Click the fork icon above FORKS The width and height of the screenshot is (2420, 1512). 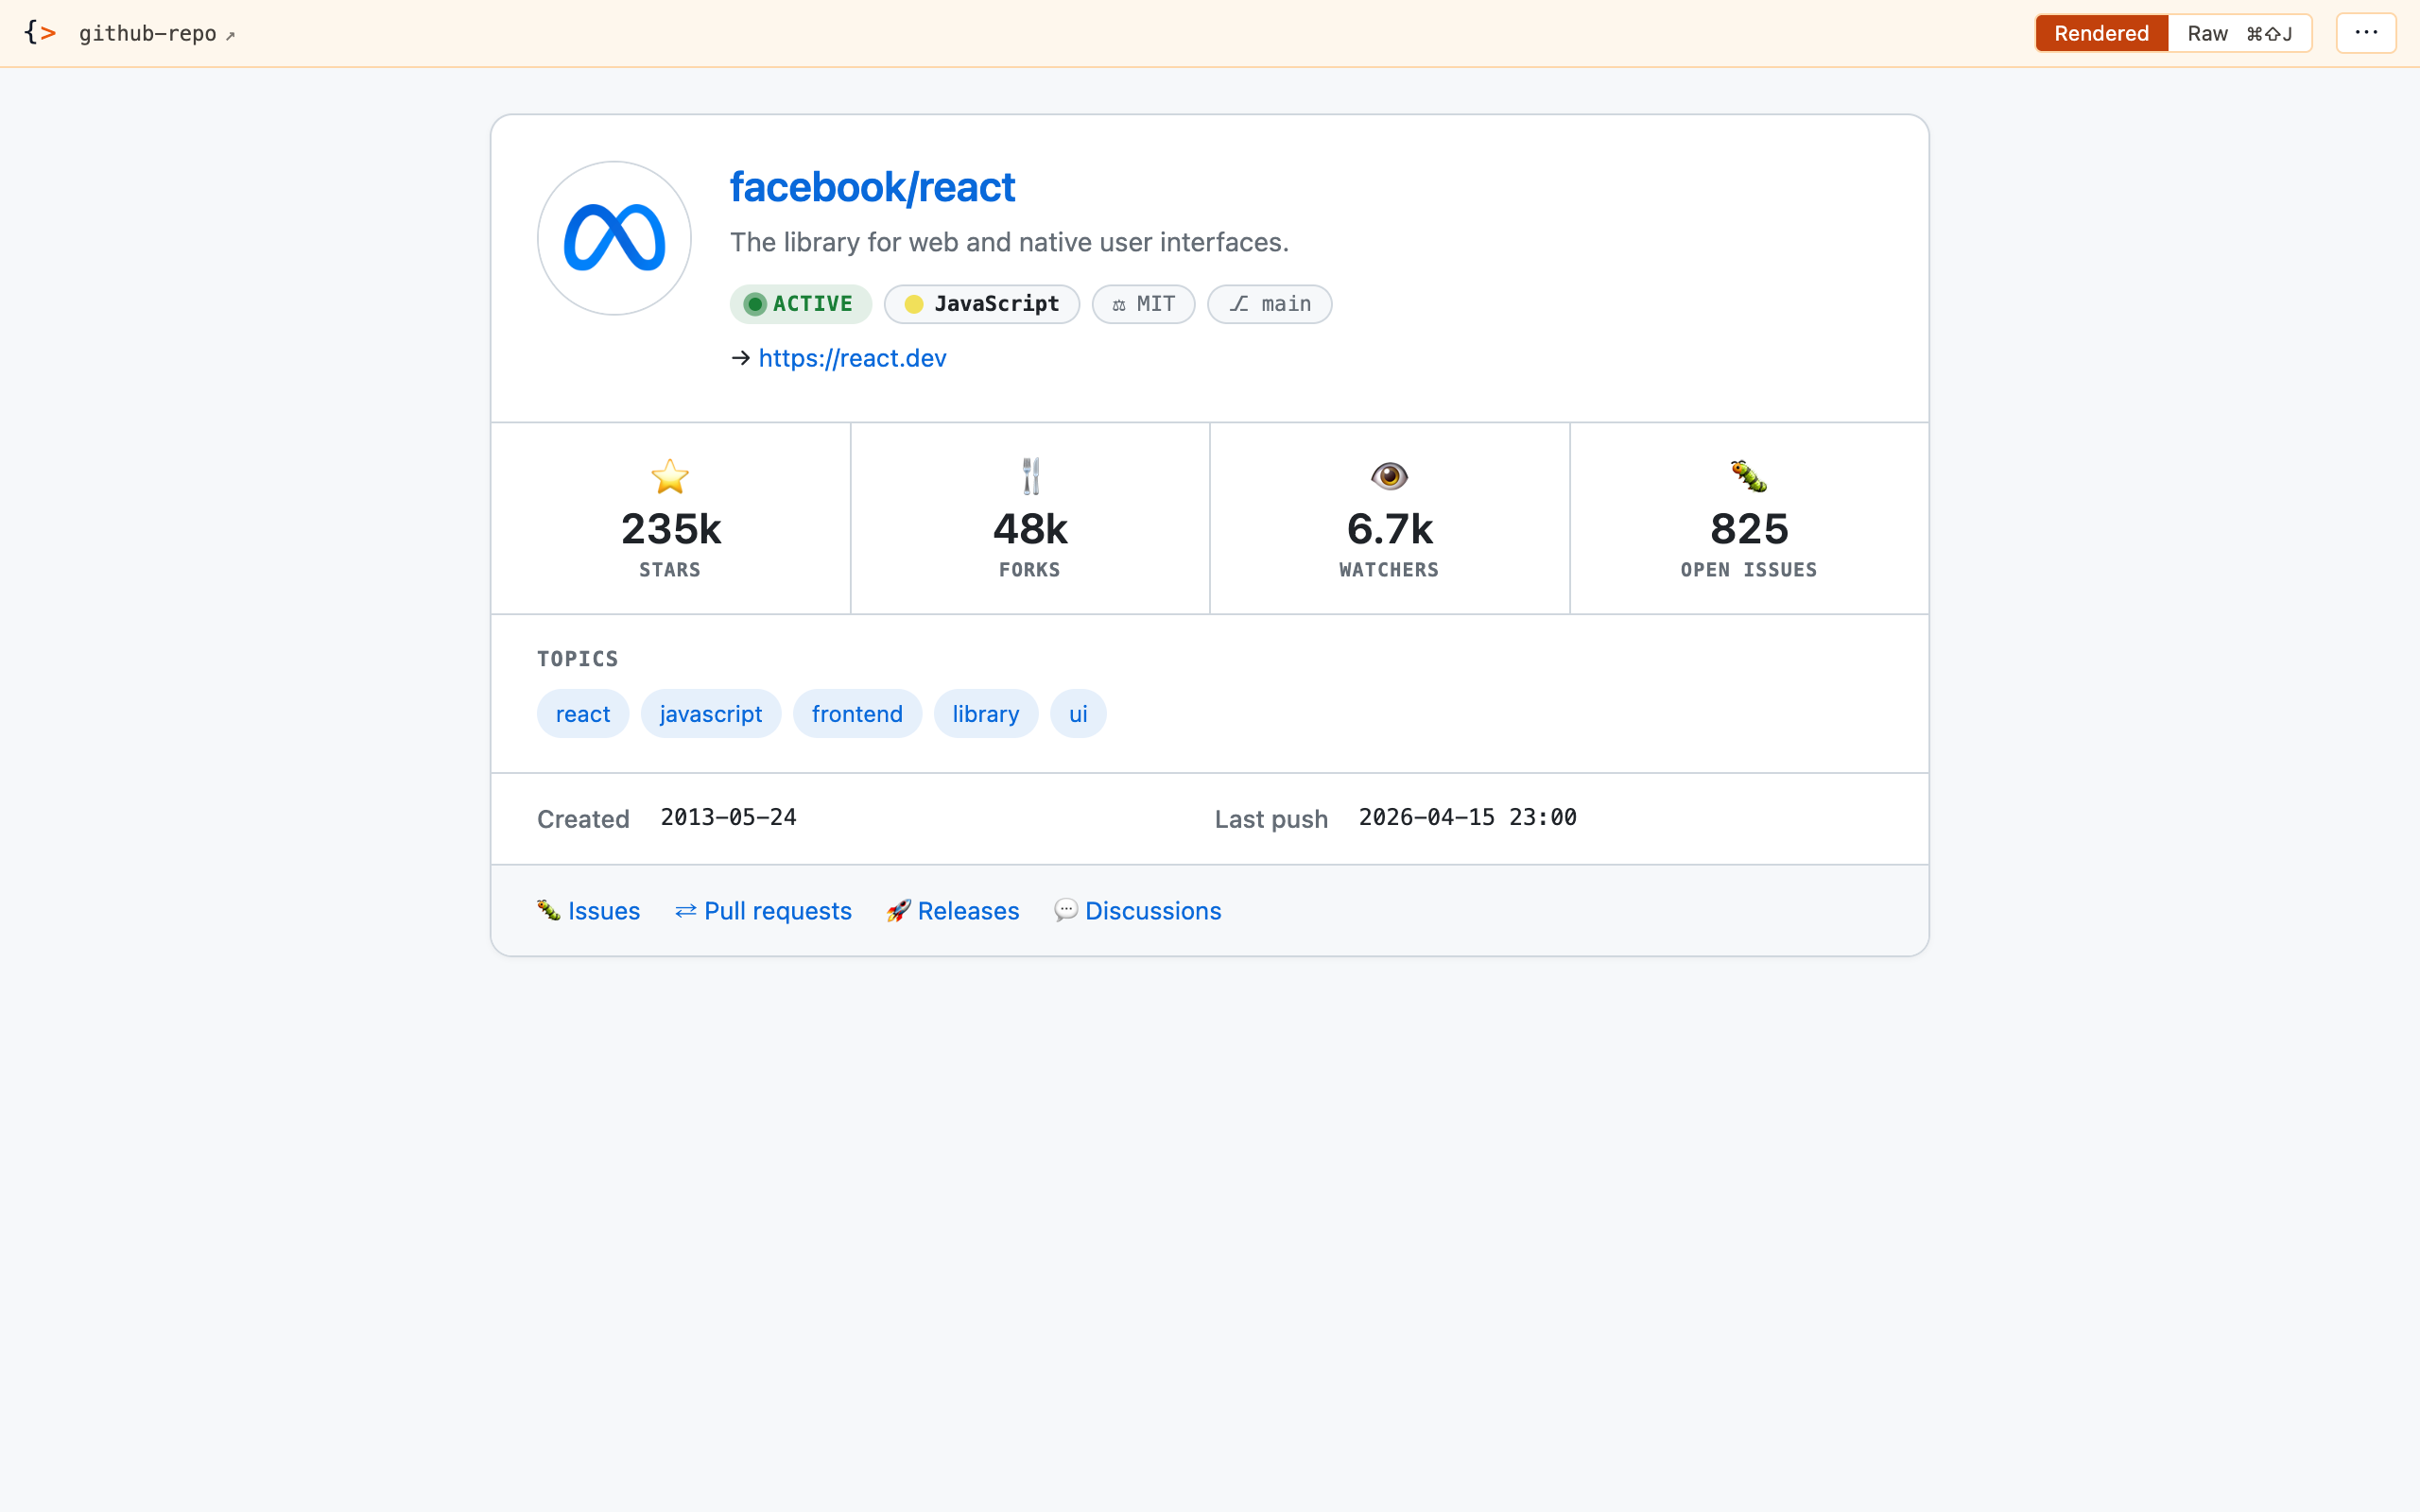1029,475
